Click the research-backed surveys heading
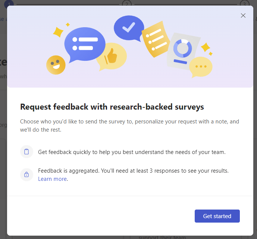 [112, 107]
